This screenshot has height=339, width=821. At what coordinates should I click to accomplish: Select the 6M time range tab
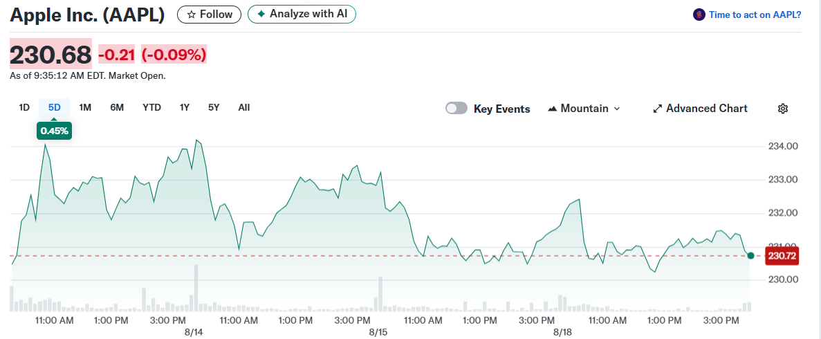[117, 107]
